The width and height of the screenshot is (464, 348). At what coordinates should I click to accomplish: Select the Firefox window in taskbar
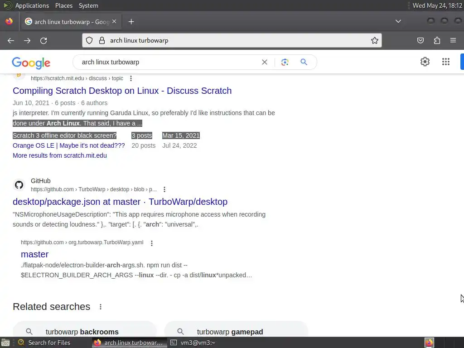tap(129, 343)
